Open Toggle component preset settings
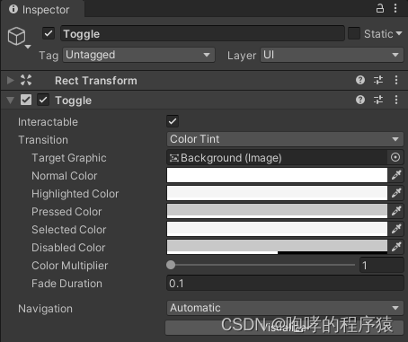Screen dimensions: 408x342 (378, 100)
